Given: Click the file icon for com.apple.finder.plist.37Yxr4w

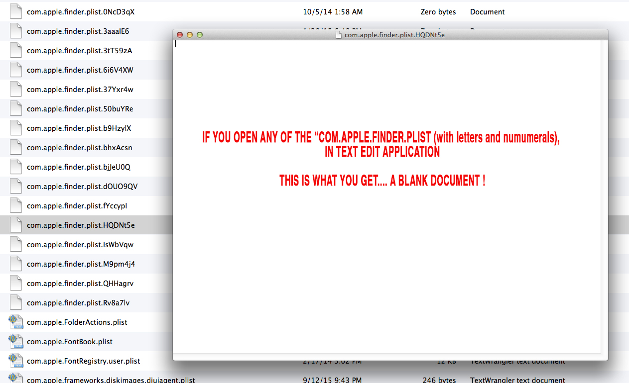Looking at the screenshot, I should (x=16, y=90).
